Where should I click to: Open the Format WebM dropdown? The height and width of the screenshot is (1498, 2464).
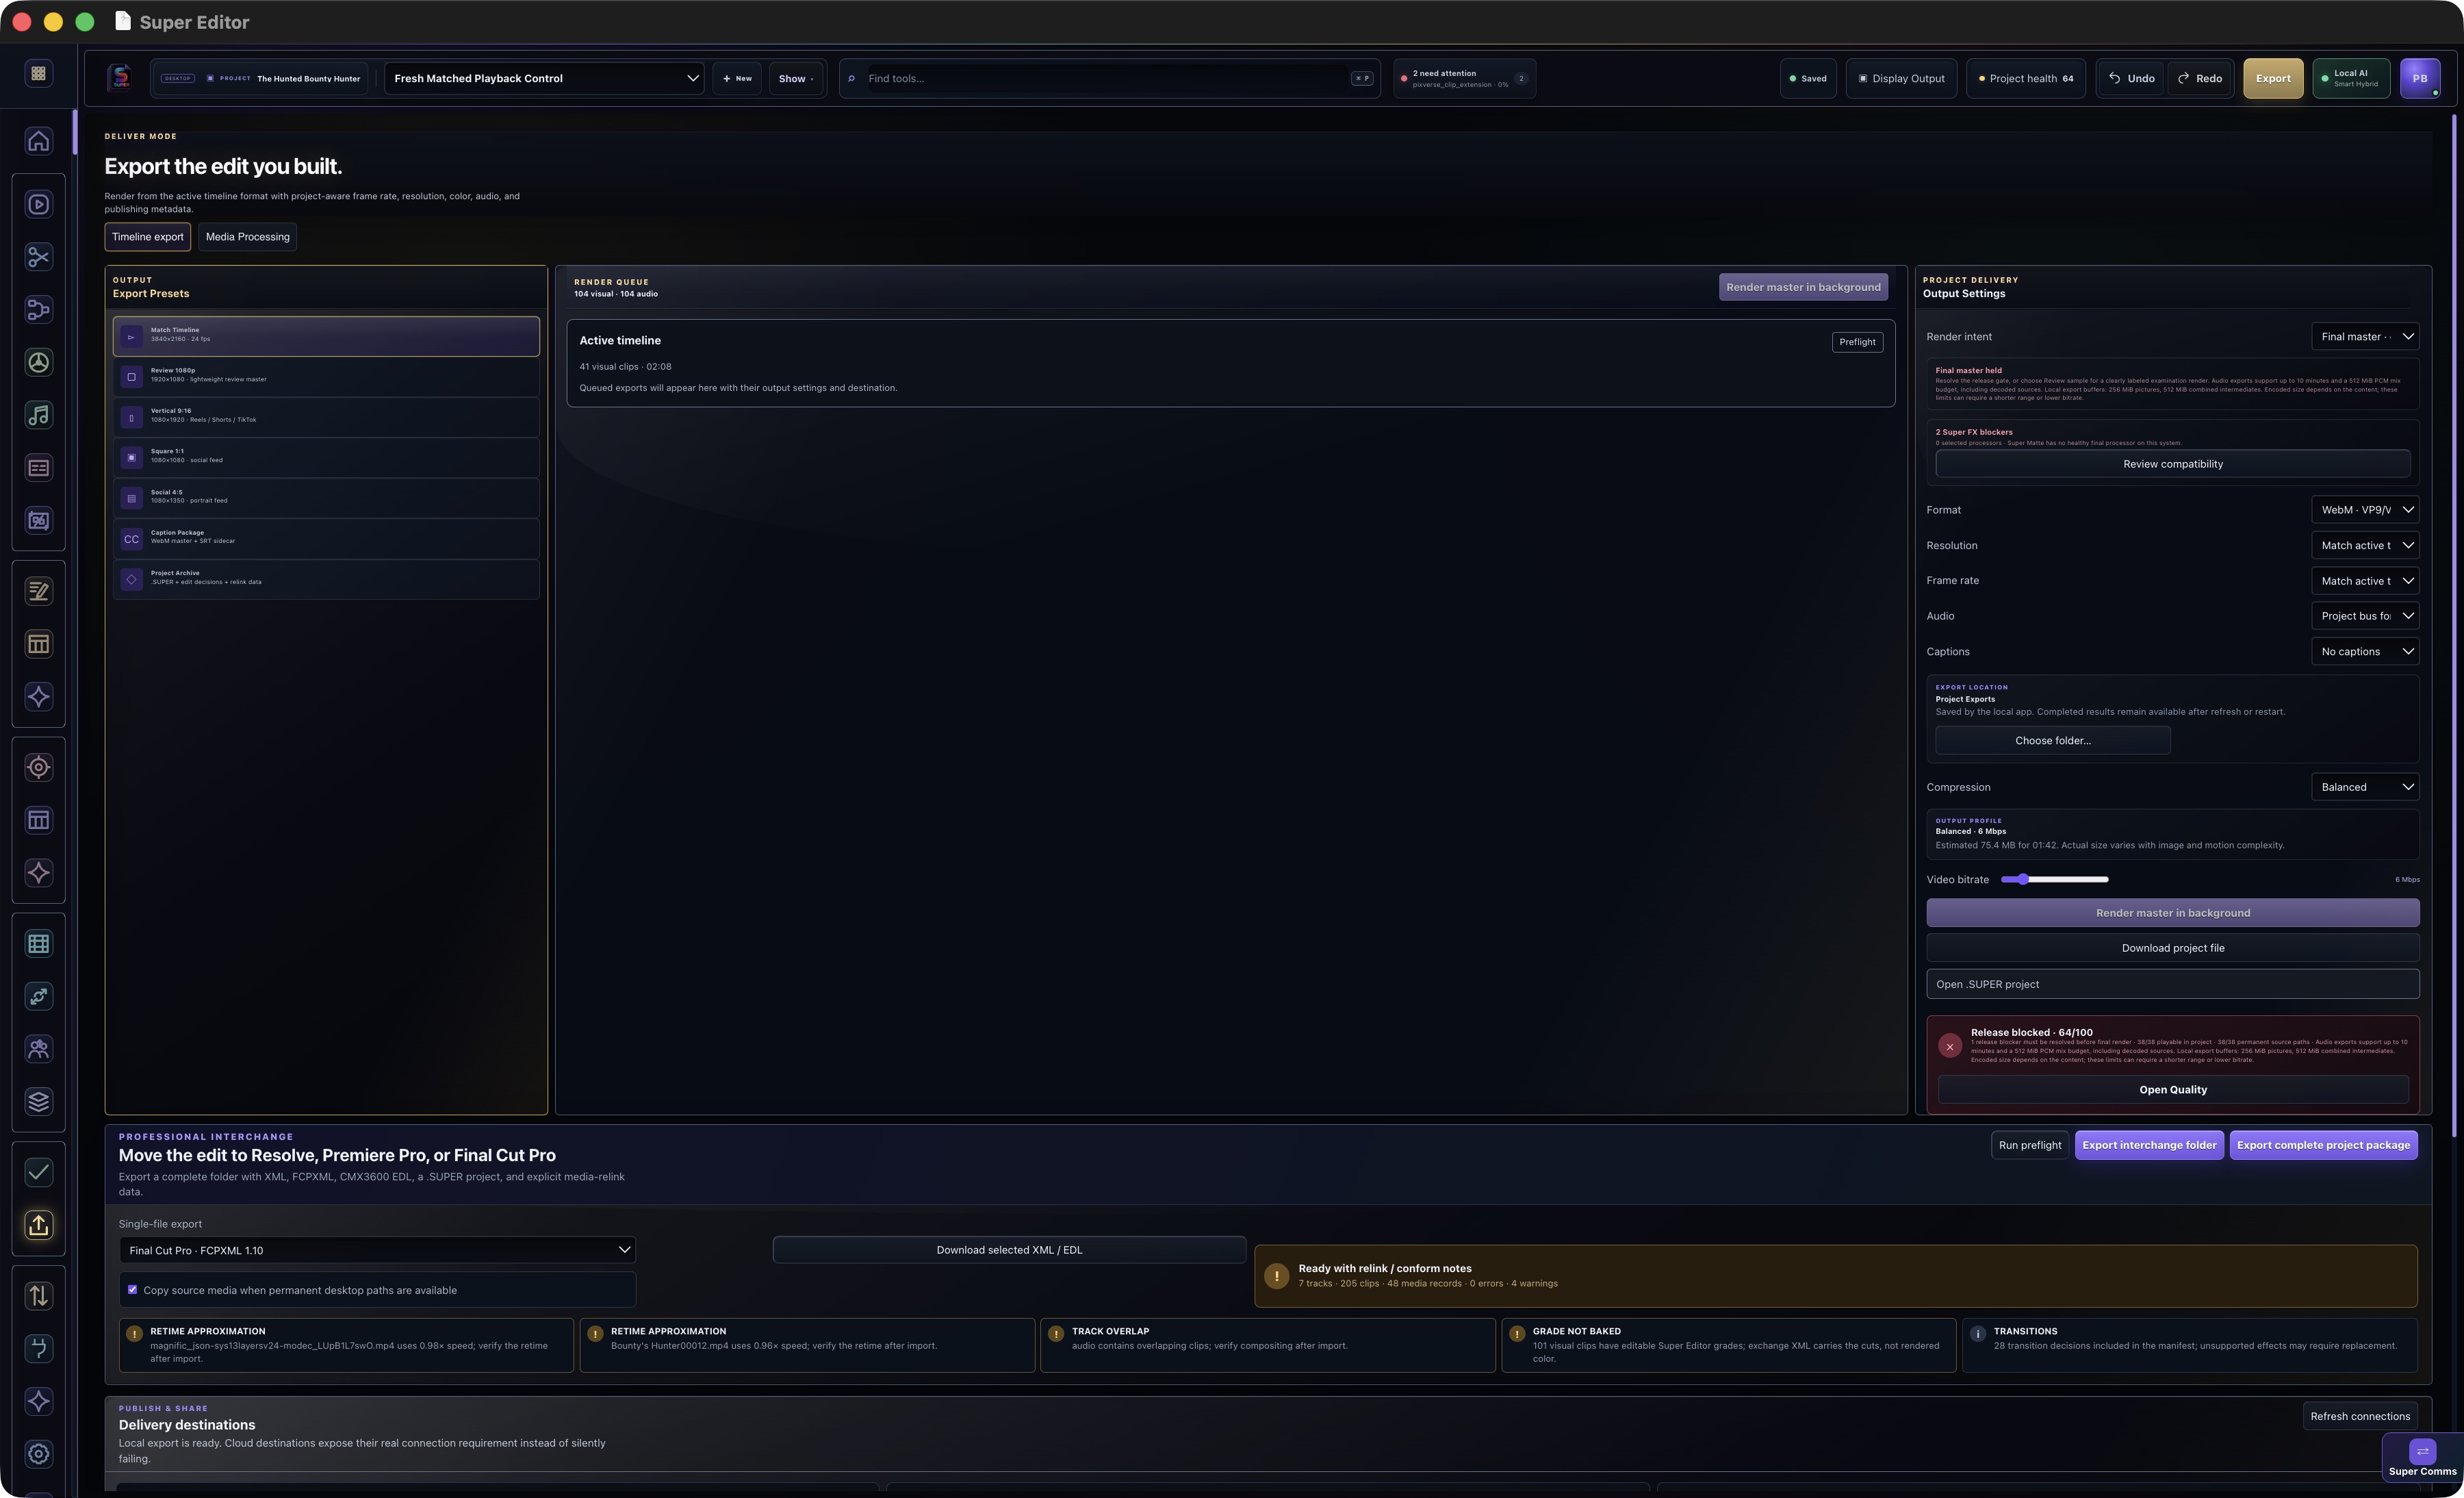(2365, 510)
